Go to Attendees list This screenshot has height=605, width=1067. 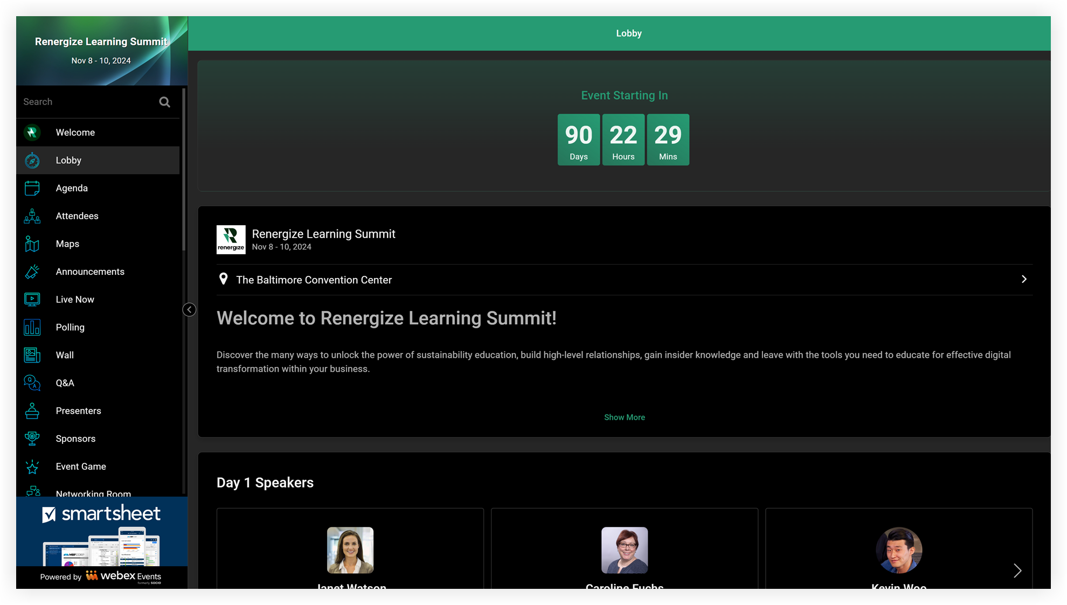98,216
